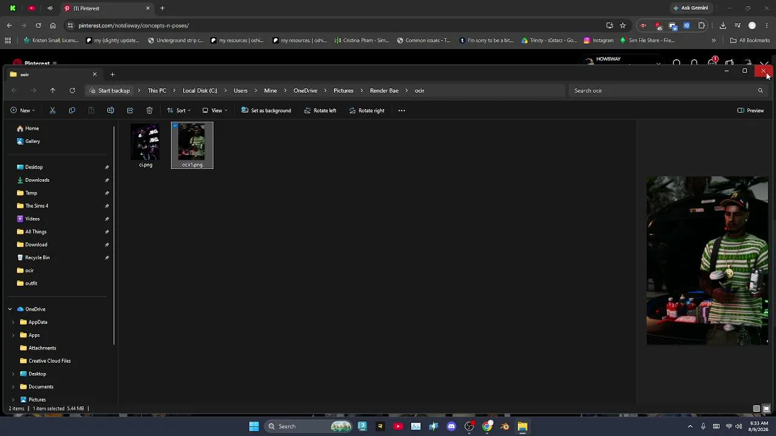776x436 pixels.
Task: Open the Attachments folder
Action: 38,348
